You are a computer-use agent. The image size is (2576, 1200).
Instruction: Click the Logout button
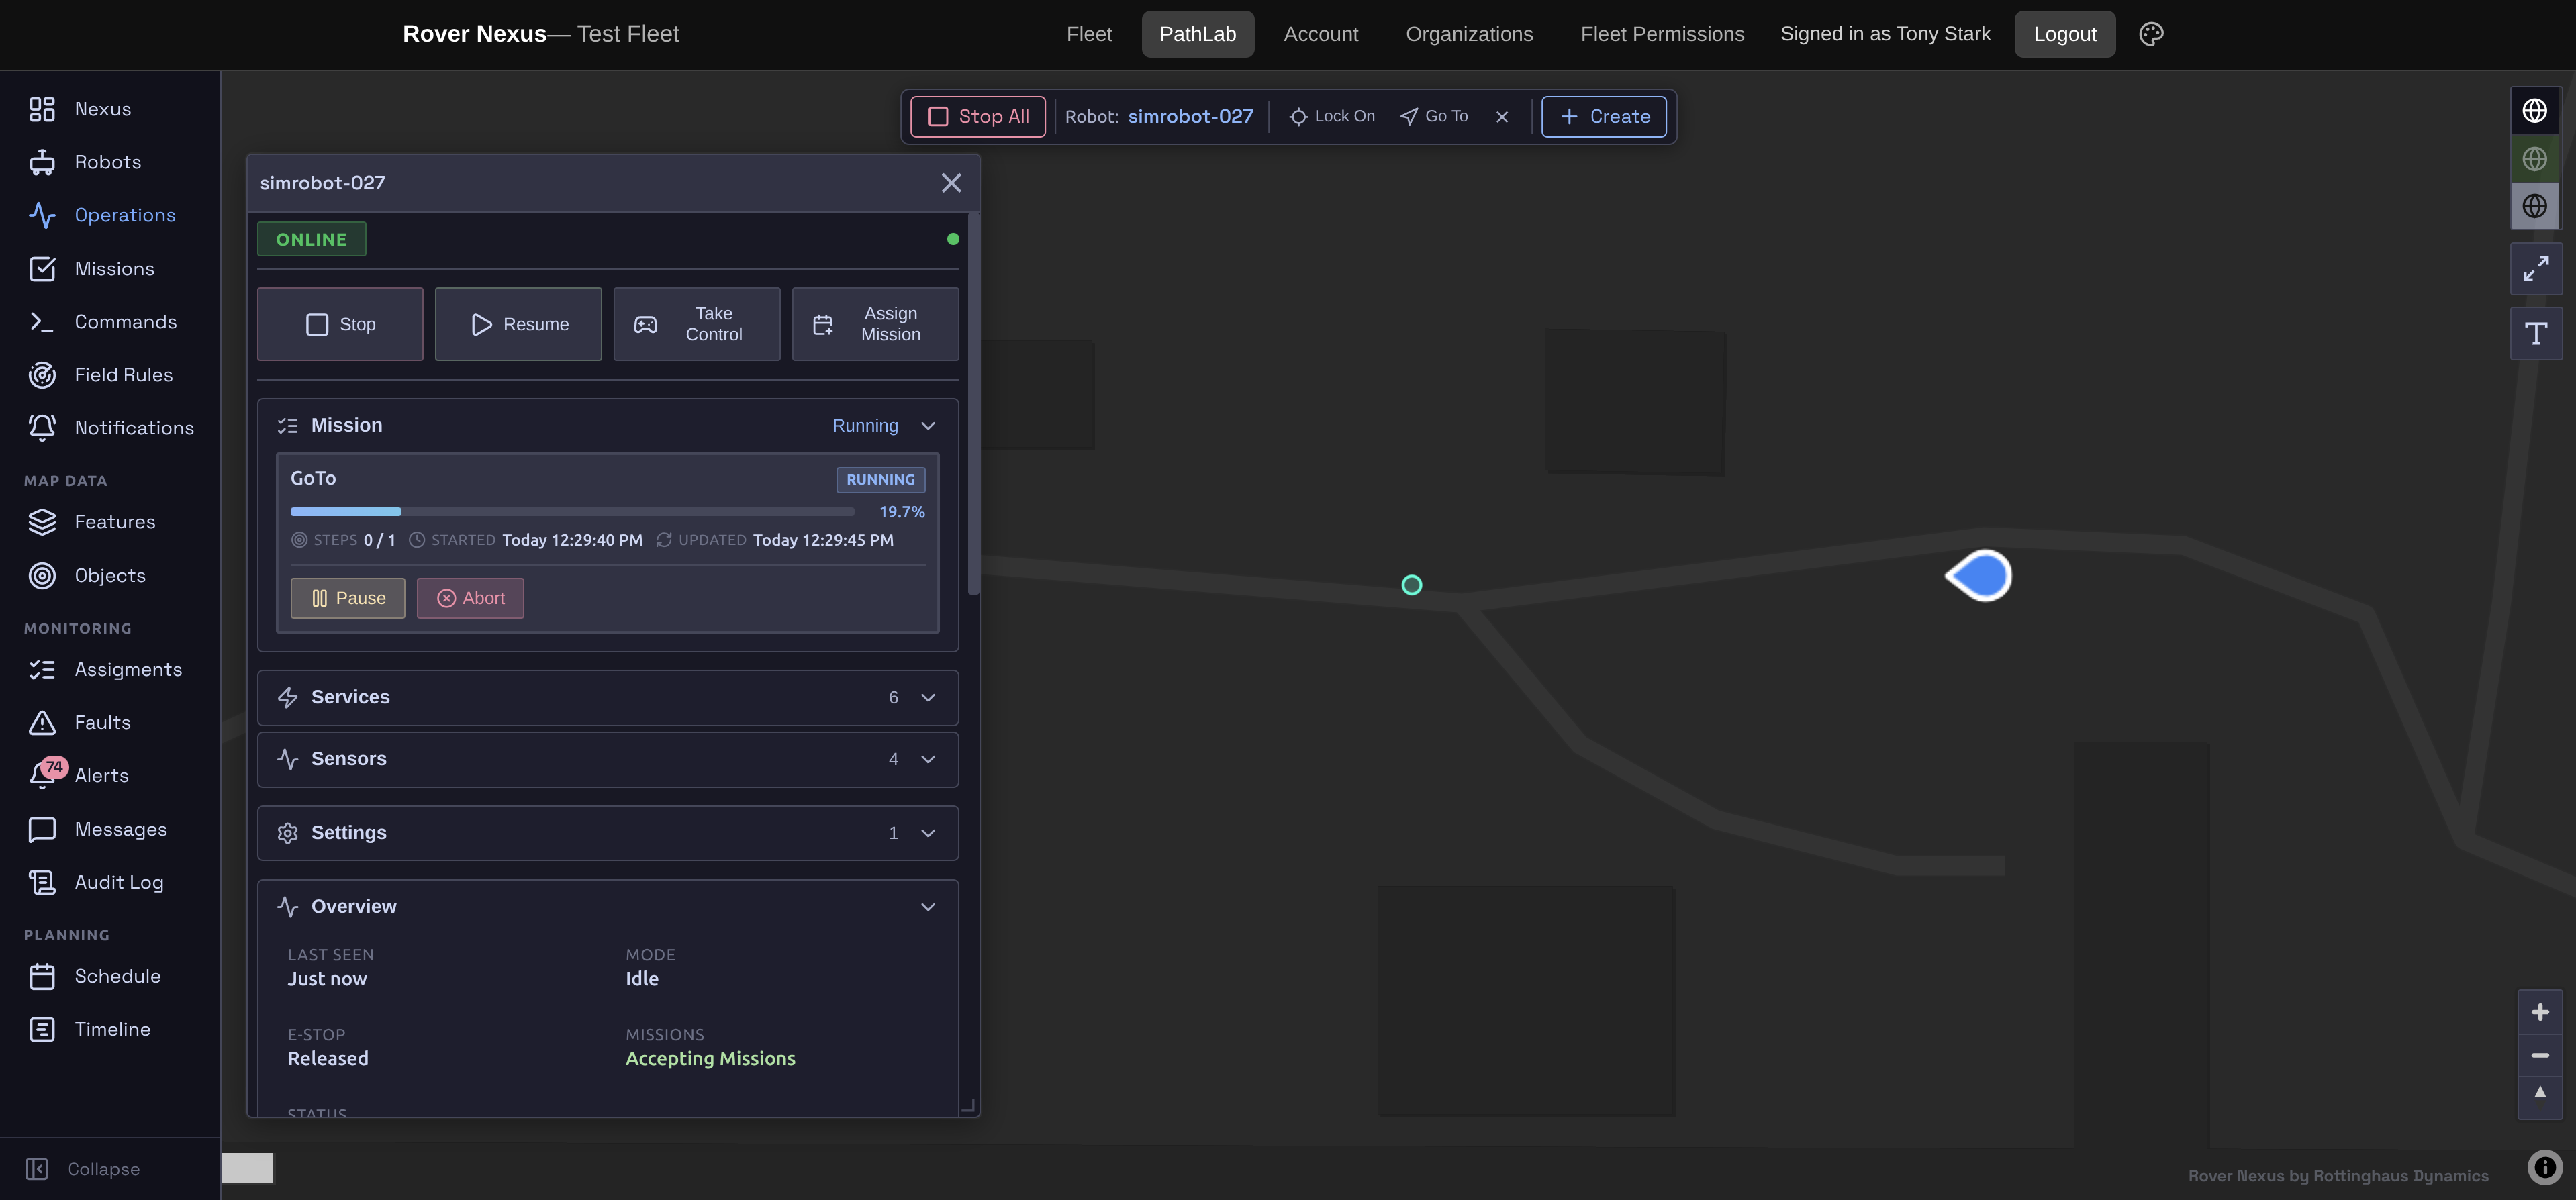pos(2065,34)
